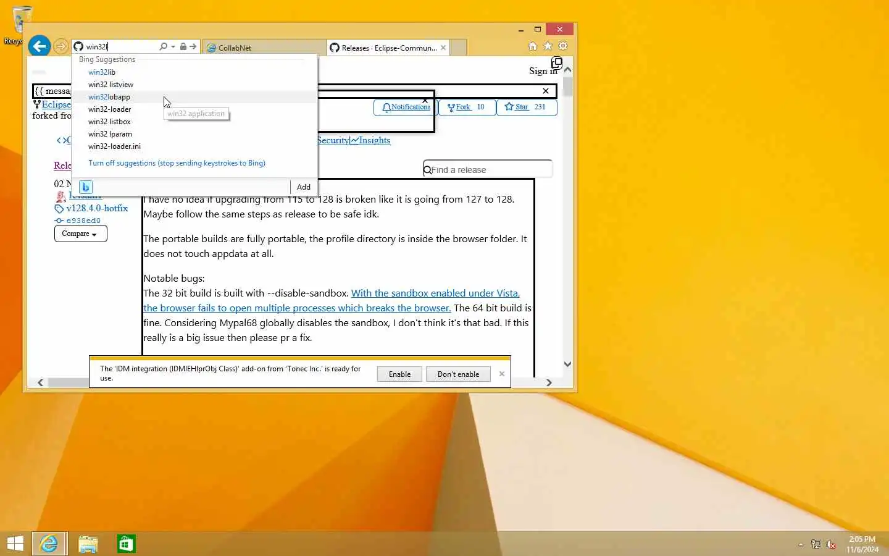This screenshot has height=556, width=889.
Task: Open Windows Store from taskbar
Action: (126, 544)
